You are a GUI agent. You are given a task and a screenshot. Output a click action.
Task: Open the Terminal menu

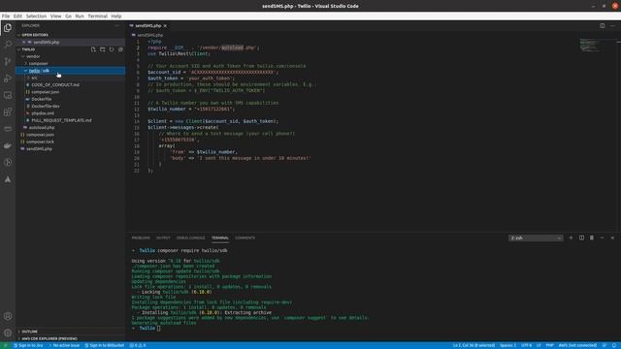97,16
